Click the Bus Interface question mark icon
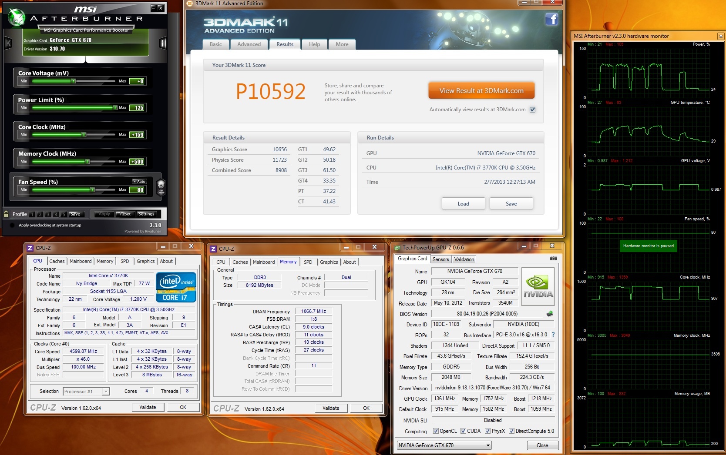The width and height of the screenshot is (726, 455). point(553,335)
